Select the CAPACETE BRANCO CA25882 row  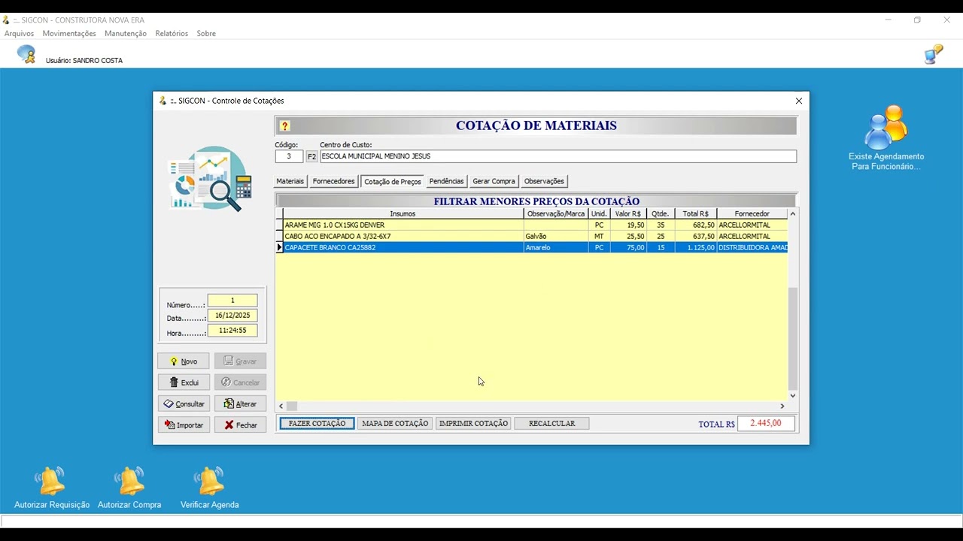click(532, 248)
